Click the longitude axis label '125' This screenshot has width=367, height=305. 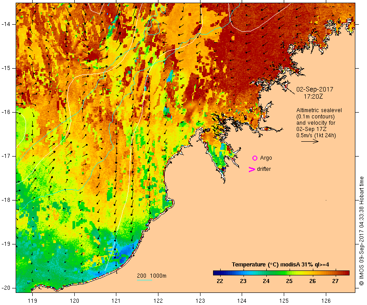coord(284,301)
